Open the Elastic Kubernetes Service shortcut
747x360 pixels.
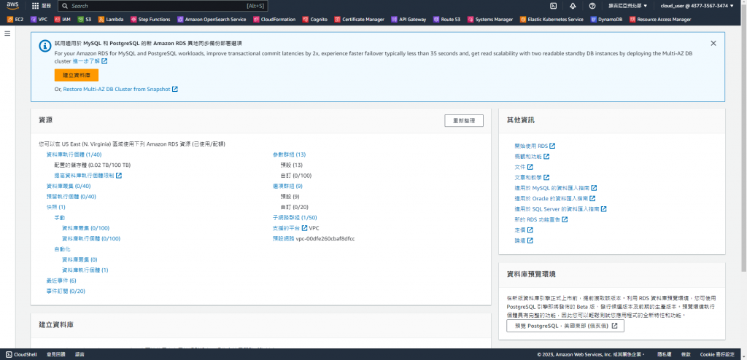click(551, 20)
